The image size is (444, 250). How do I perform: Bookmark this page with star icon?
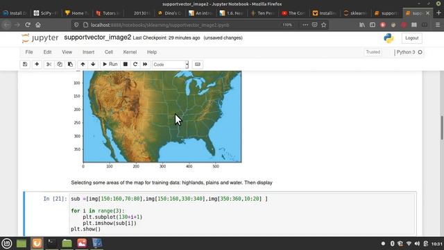(x=324, y=25)
